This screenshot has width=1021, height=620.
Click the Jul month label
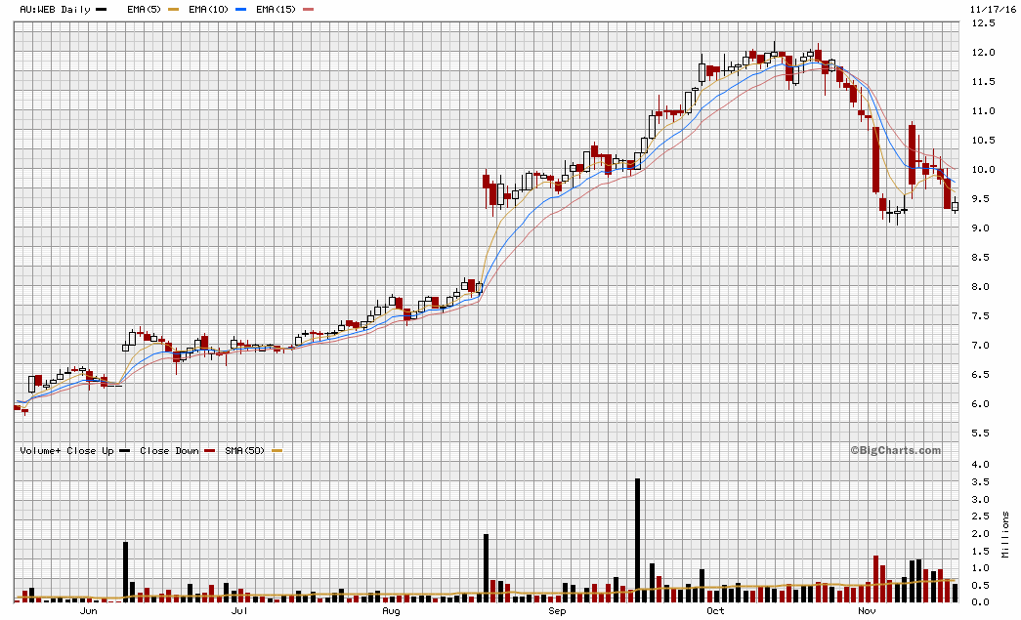pos(239,611)
